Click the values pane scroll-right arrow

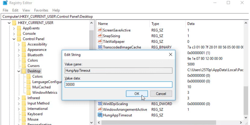[x=241, y=122]
